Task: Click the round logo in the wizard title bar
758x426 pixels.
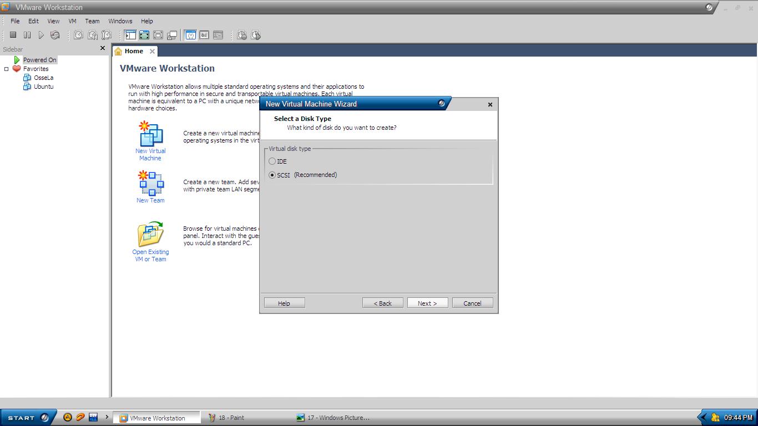Action: pyautogui.click(x=441, y=103)
